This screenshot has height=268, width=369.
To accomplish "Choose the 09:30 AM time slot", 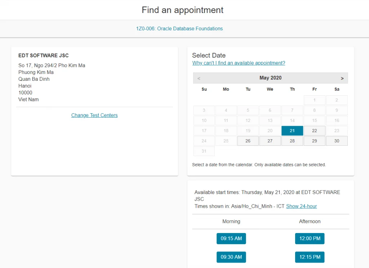I will (x=231, y=257).
